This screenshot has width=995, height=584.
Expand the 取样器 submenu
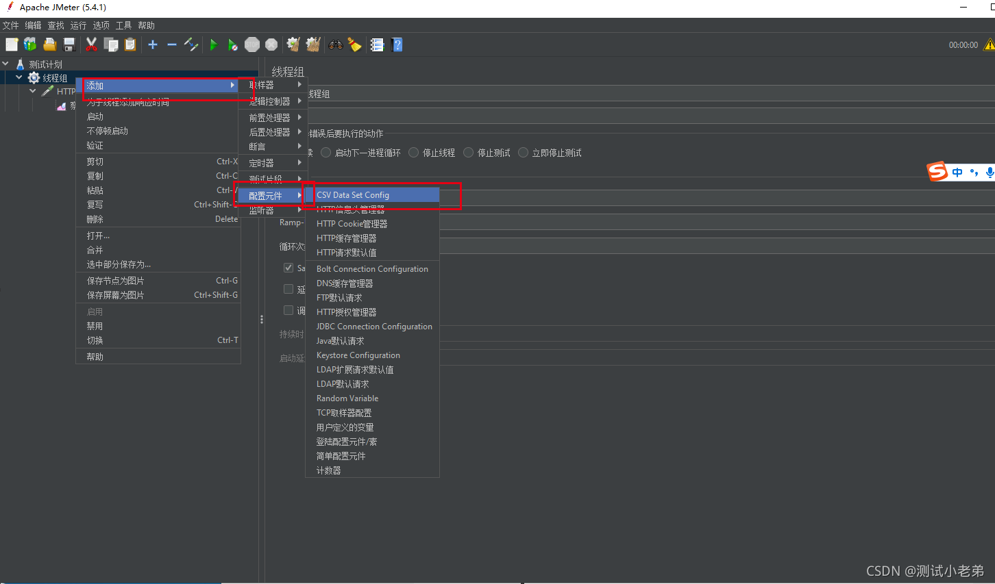point(273,85)
